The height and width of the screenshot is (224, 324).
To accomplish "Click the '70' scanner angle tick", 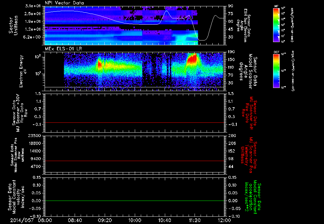I will coord(230,75).
